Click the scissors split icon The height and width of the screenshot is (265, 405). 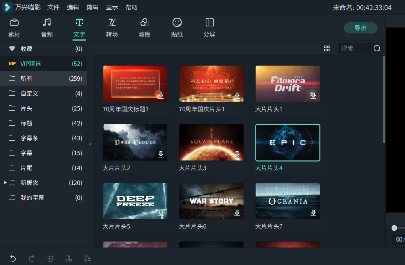(69, 258)
